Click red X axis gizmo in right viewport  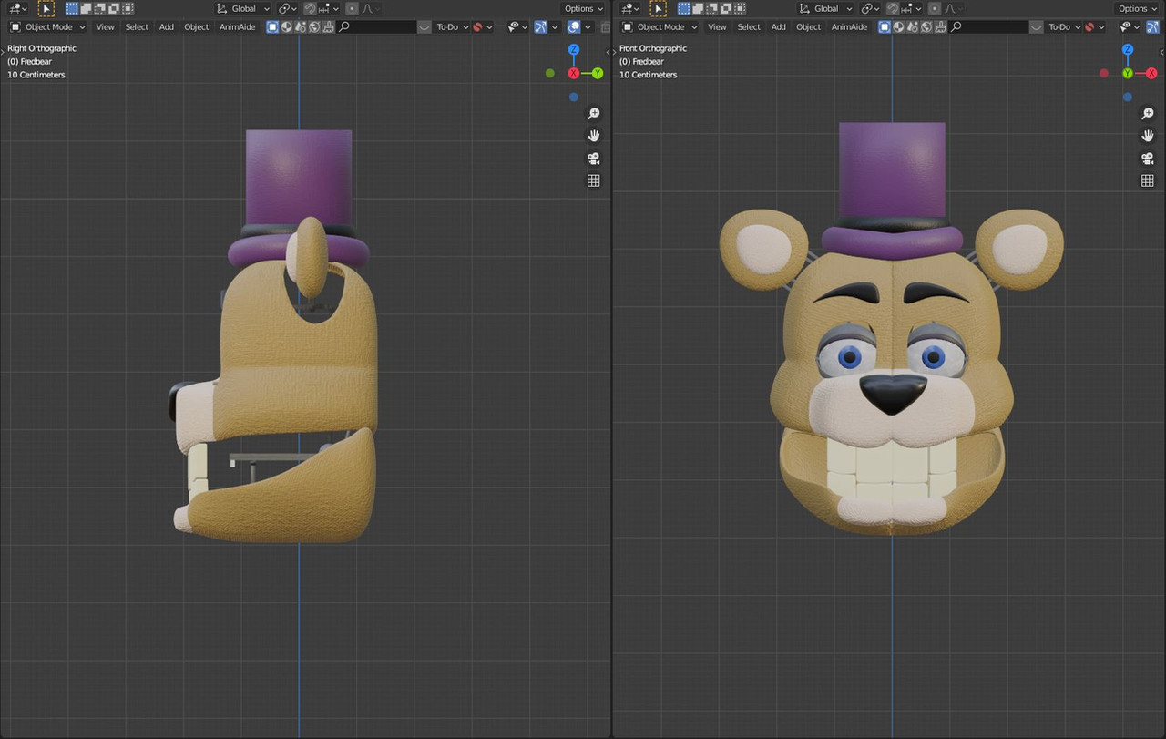[x=574, y=73]
